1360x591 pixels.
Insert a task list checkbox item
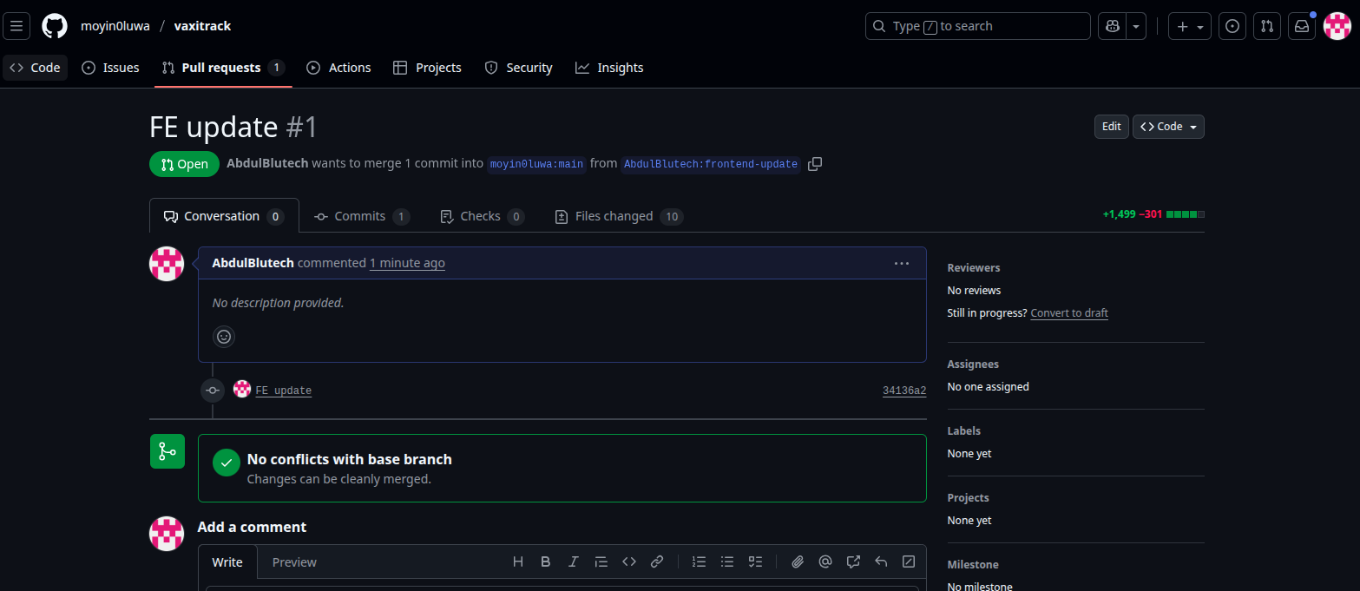tap(755, 561)
